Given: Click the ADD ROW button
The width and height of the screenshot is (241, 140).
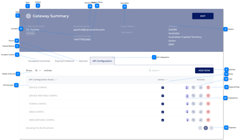Looking at the screenshot, I should click(x=204, y=71).
